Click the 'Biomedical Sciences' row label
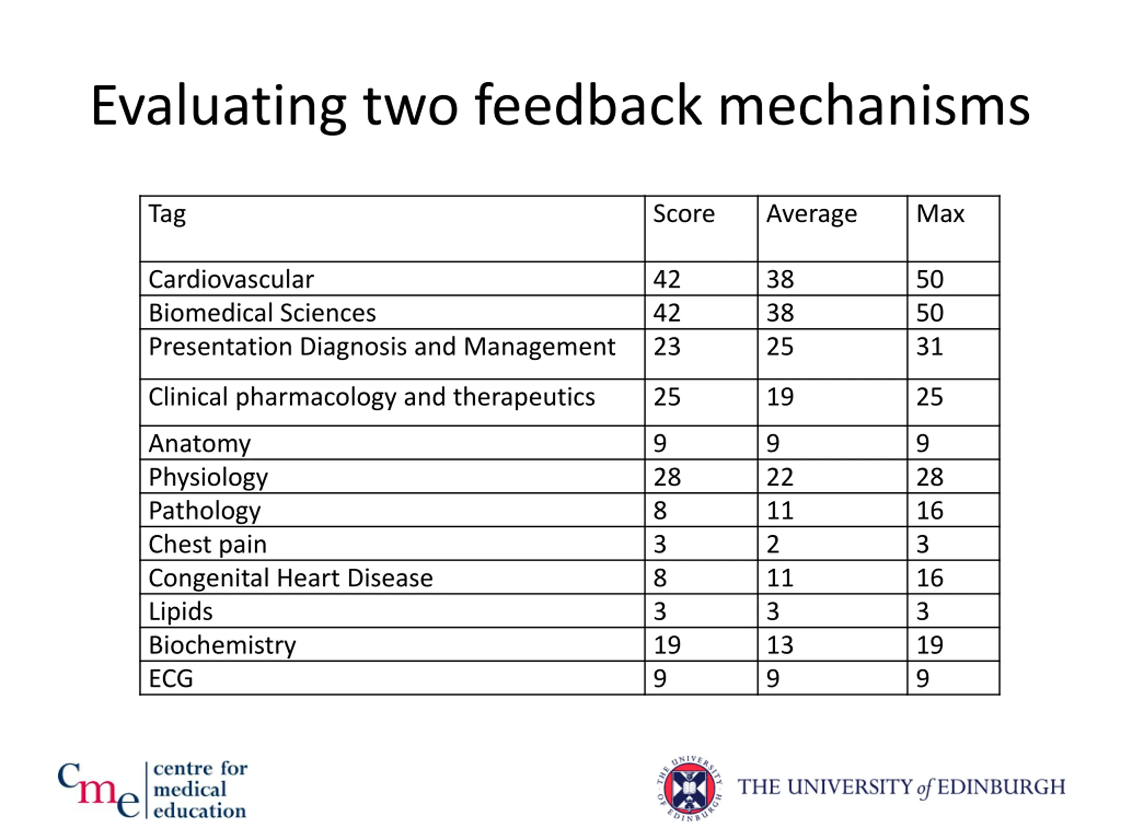The image size is (1121, 840). click(x=262, y=313)
